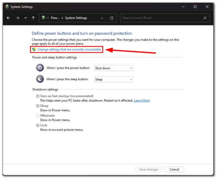Click 'Power and sleep button settings' label

click(54, 57)
